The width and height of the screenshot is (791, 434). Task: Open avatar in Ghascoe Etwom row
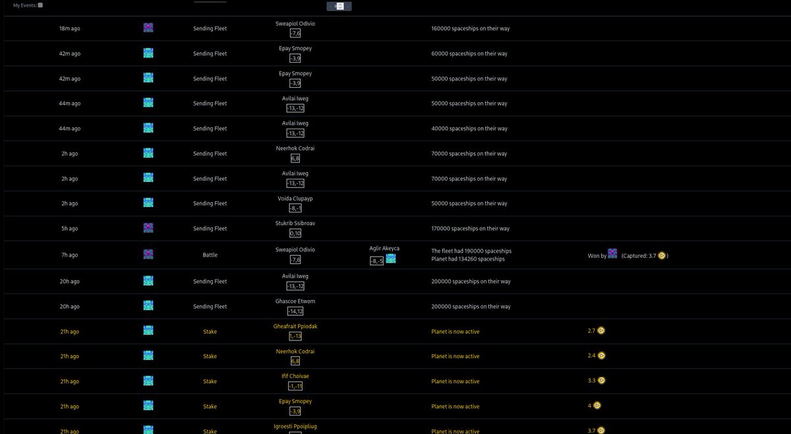(x=148, y=306)
